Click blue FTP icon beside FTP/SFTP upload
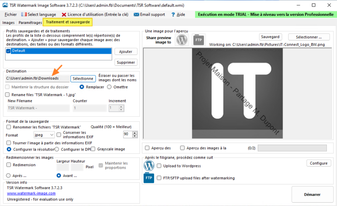 149,178
